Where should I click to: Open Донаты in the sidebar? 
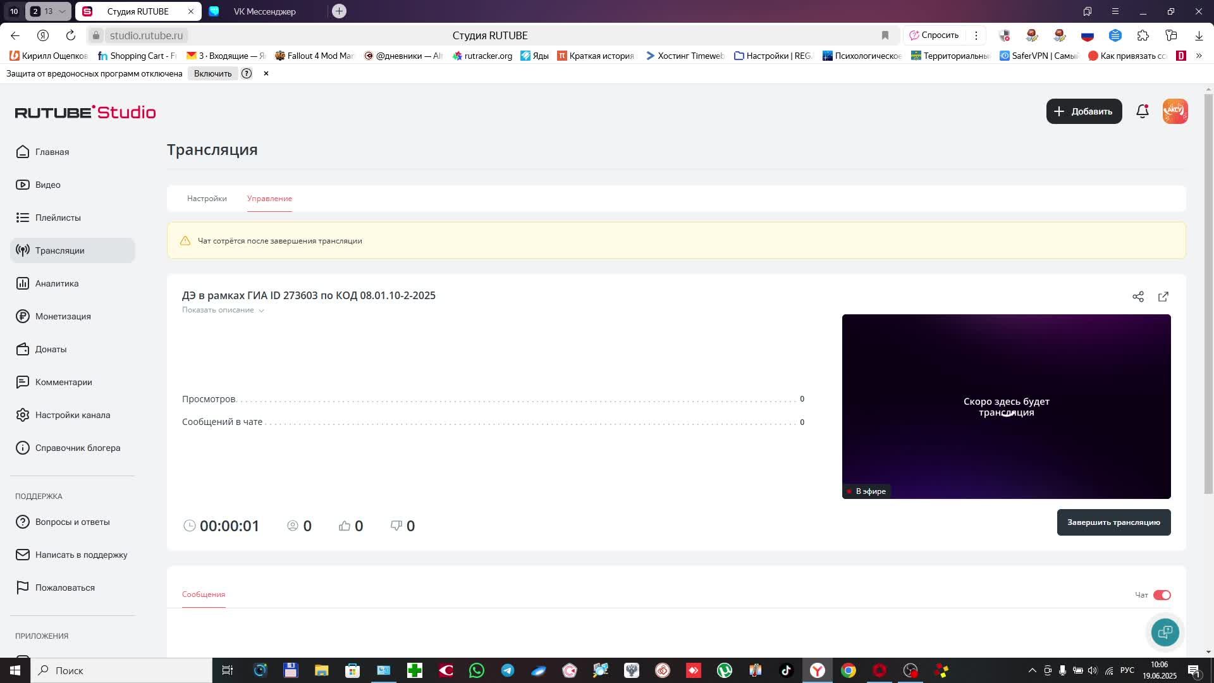(51, 349)
